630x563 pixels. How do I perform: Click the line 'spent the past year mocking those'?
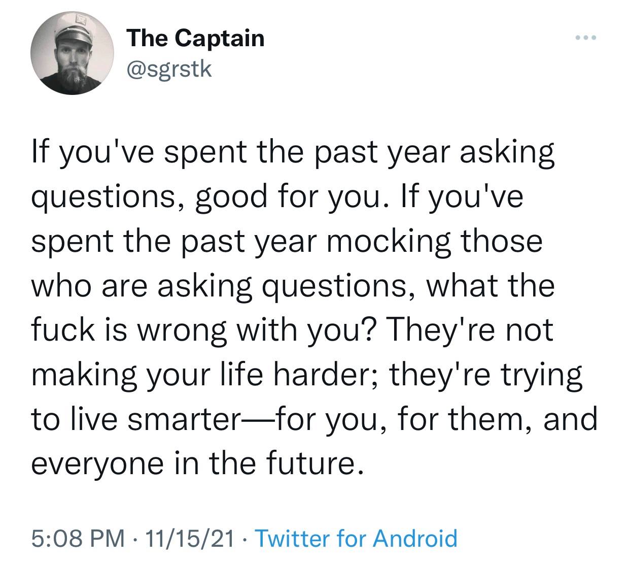click(287, 241)
